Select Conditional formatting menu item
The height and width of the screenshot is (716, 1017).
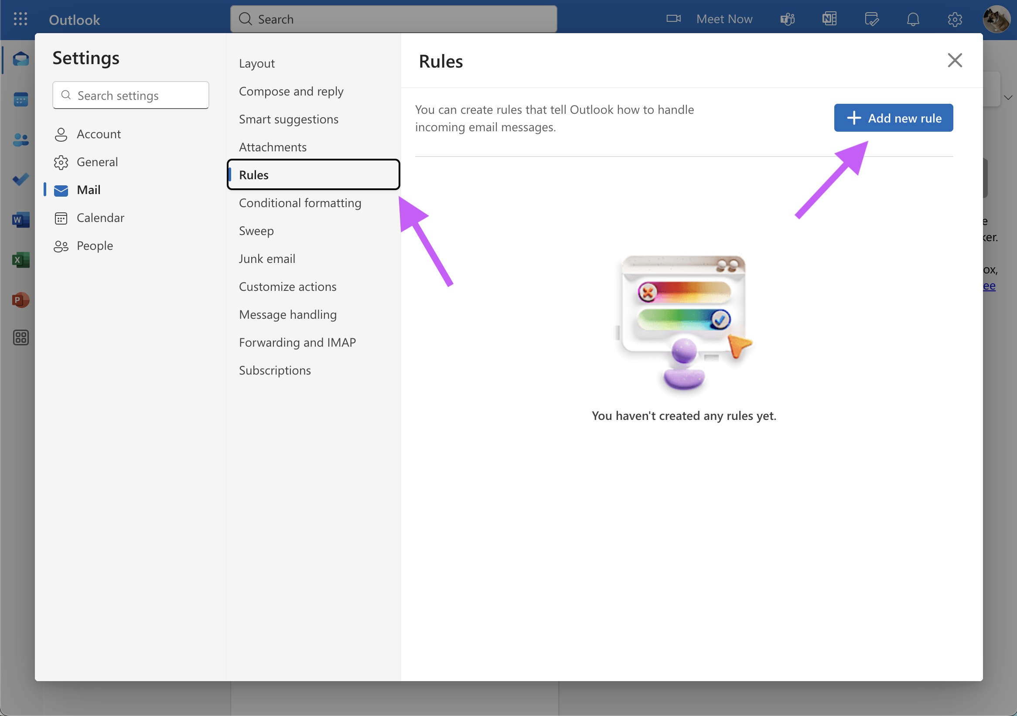[300, 203]
